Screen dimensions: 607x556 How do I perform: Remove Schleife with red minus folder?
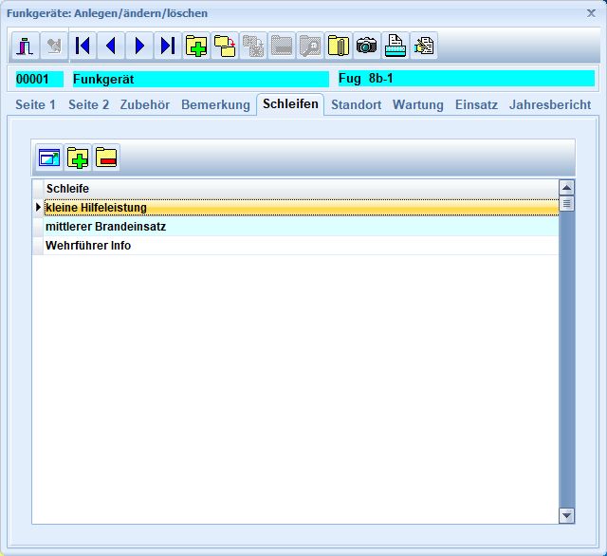coord(106,158)
